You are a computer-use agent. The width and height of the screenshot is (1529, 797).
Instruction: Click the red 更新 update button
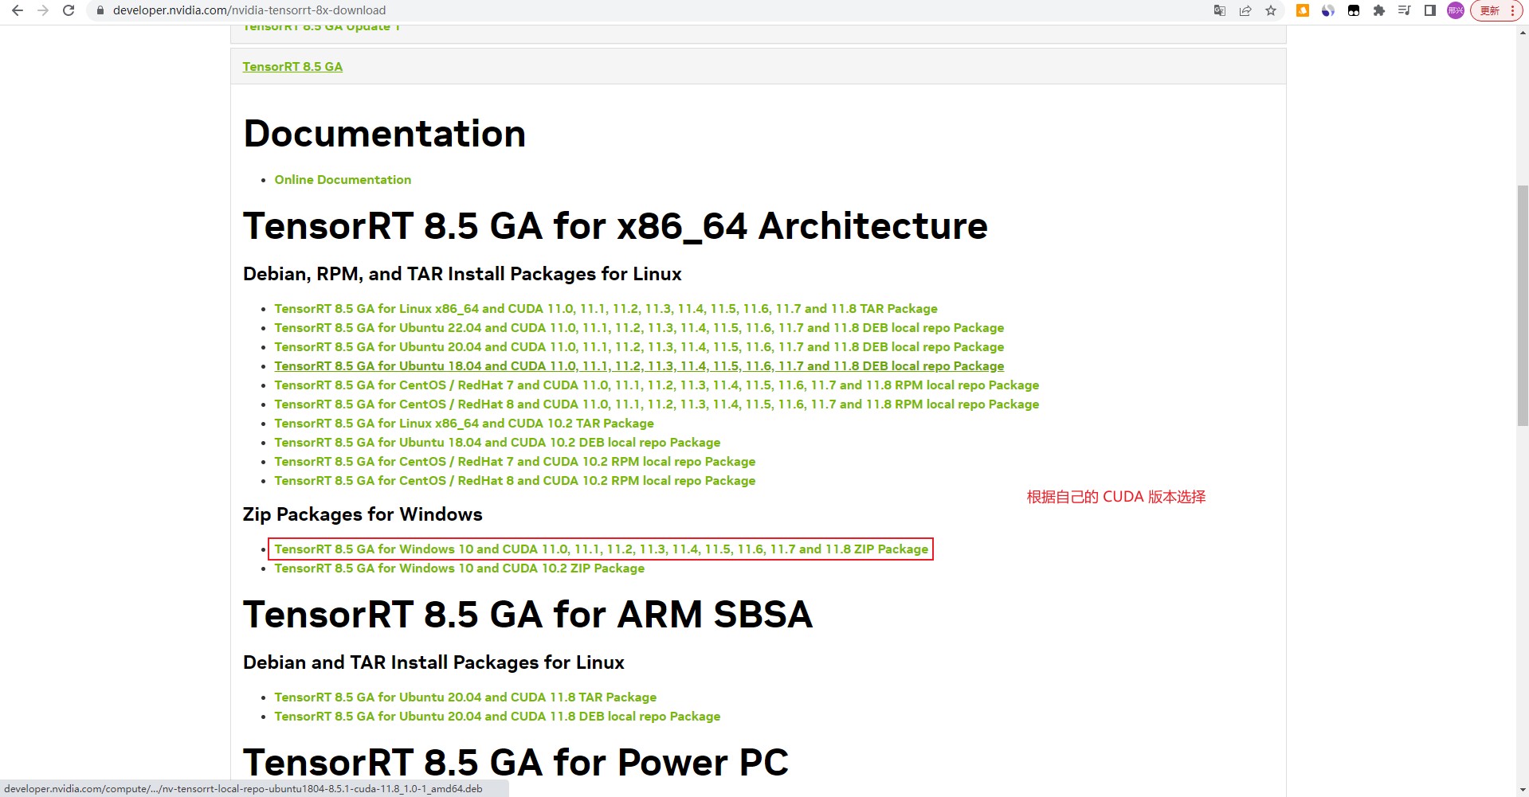1496,10
